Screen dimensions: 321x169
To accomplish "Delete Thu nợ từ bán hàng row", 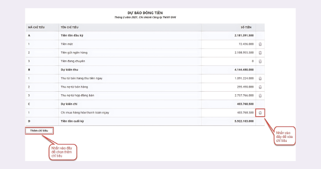I will tap(260, 87).
